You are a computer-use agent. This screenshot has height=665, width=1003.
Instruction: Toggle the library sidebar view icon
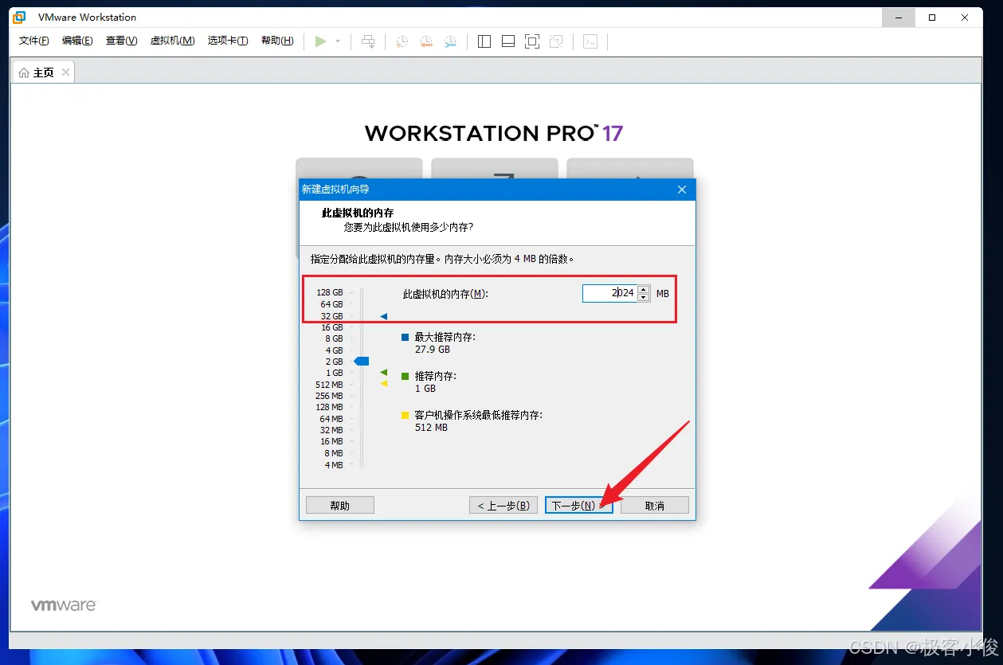tap(484, 41)
